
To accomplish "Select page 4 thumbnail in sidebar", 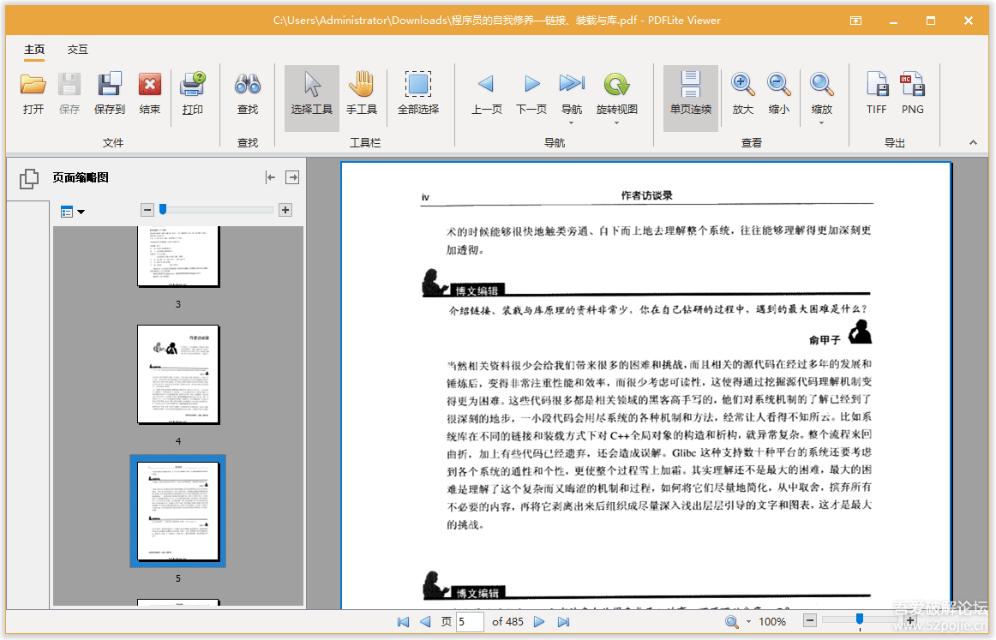I will point(178,375).
